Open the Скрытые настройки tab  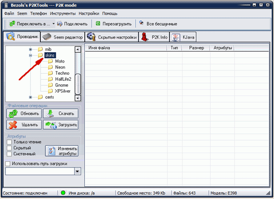tap(112, 37)
